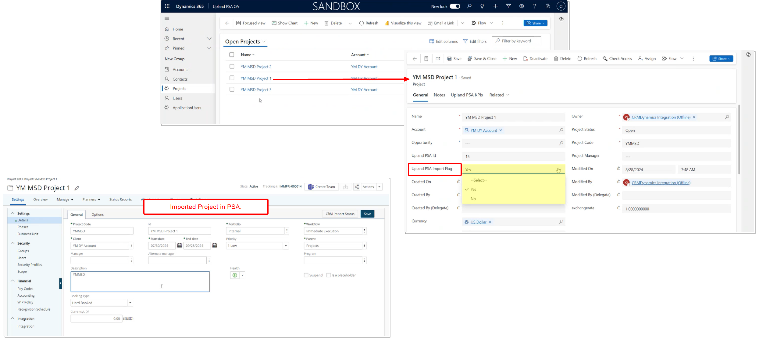Expand the Open Projects view selector
Image resolution: width=759 pixels, height=341 pixels.
click(x=264, y=42)
